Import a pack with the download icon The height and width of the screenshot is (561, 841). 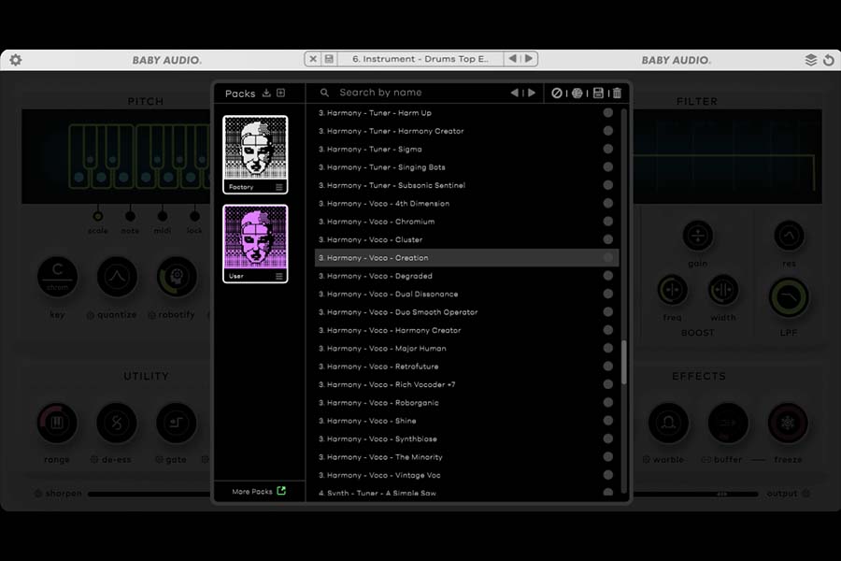(266, 93)
